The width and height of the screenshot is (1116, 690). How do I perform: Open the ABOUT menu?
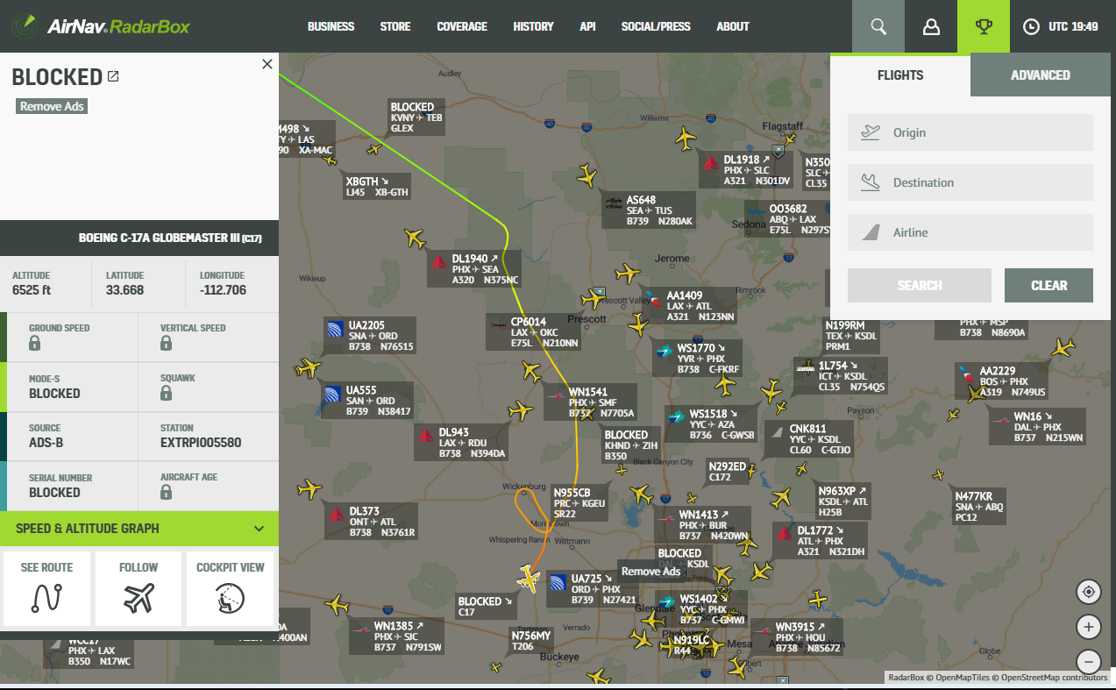[x=733, y=26]
